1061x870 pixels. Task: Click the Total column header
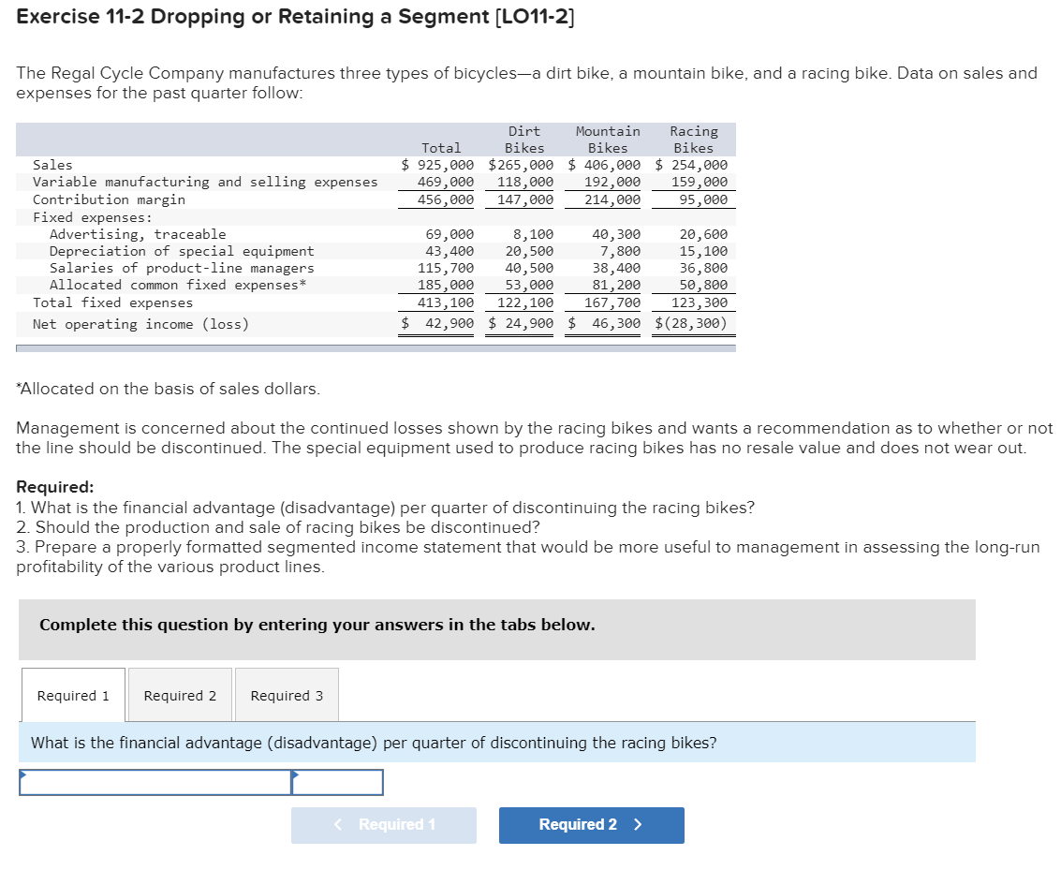pyautogui.click(x=441, y=147)
